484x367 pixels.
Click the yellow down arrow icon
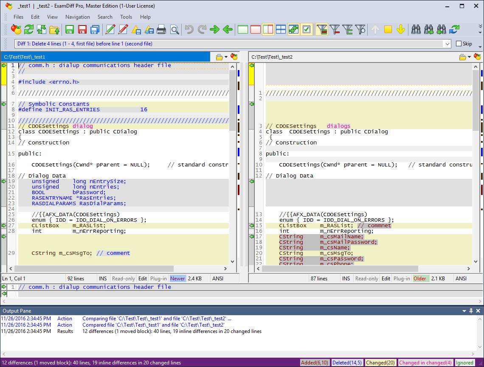[x=400, y=29]
